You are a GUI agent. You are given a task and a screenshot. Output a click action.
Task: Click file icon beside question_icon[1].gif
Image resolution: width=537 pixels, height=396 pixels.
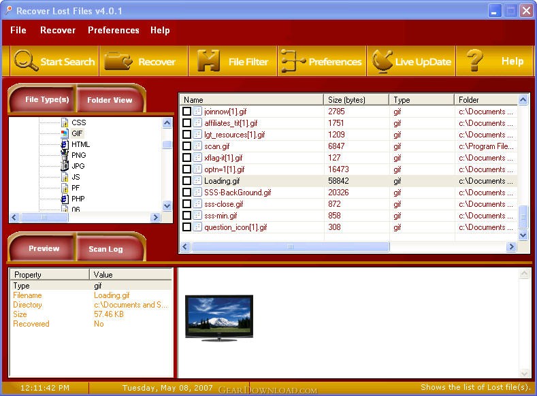pos(197,227)
